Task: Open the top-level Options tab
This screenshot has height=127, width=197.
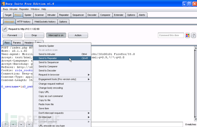Action: click(131, 15)
